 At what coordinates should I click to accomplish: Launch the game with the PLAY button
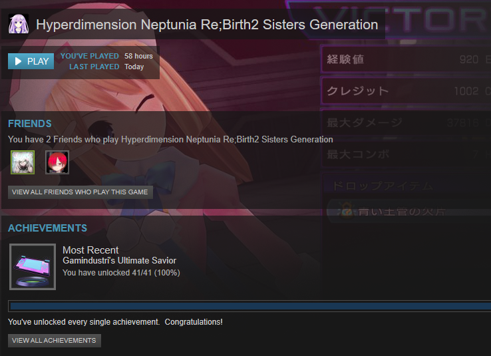click(31, 61)
